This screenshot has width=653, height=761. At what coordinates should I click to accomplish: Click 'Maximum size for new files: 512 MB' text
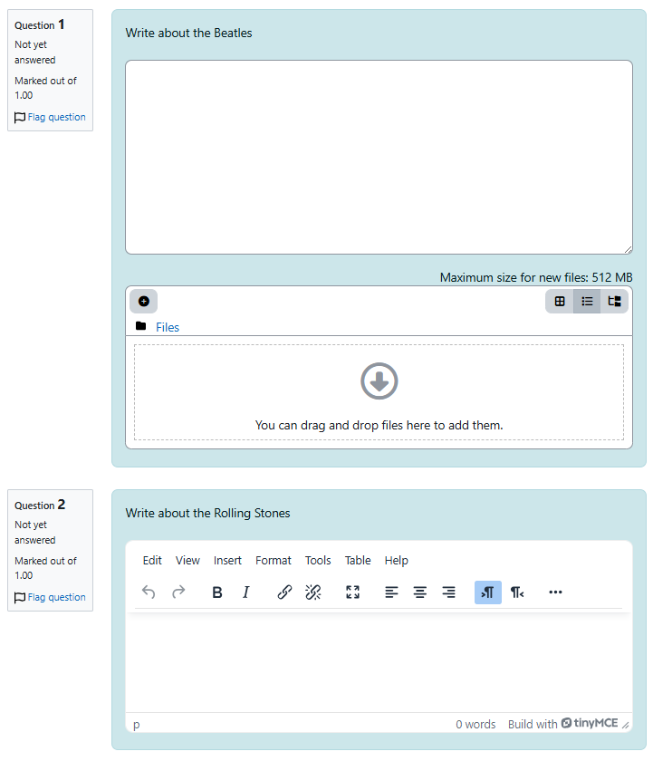coord(536,277)
